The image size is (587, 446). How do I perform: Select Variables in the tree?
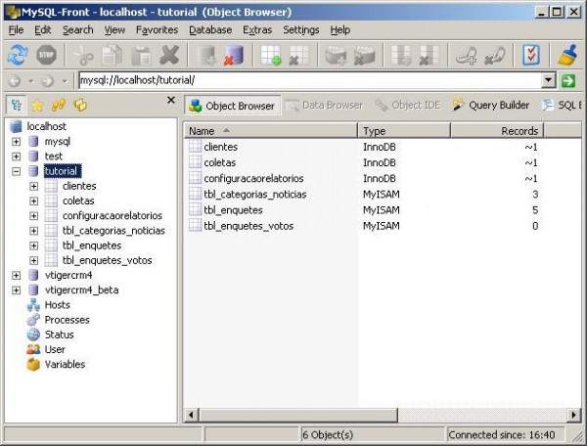(x=65, y=365)
